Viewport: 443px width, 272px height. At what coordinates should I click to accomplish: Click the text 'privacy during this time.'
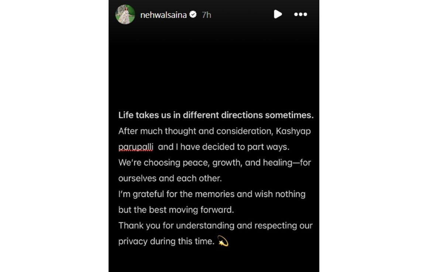tap(166, 241)
